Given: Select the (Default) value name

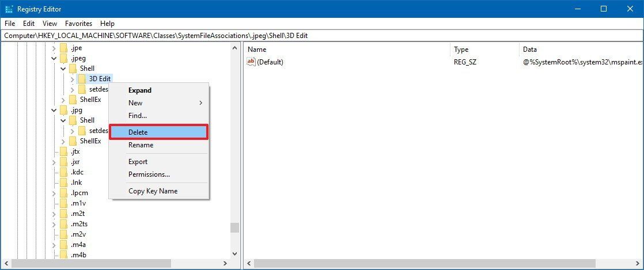Looking at the screenshot, I should pyautogui.click(x=270, y=62).
